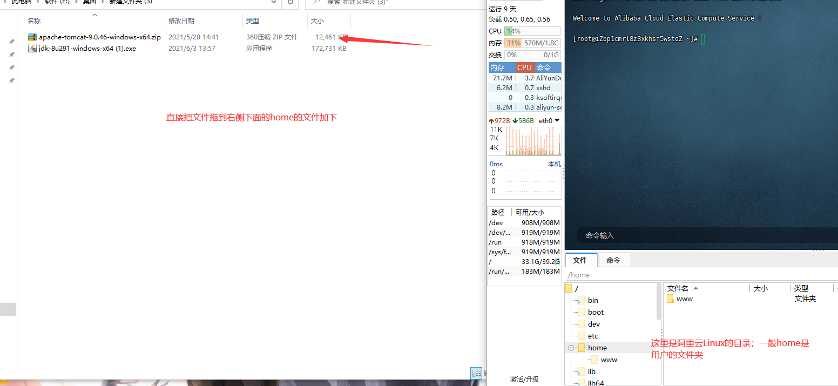Collapse the home folder tree node
Viewport: 838px width, 386px height.
(x=570, y=348)
